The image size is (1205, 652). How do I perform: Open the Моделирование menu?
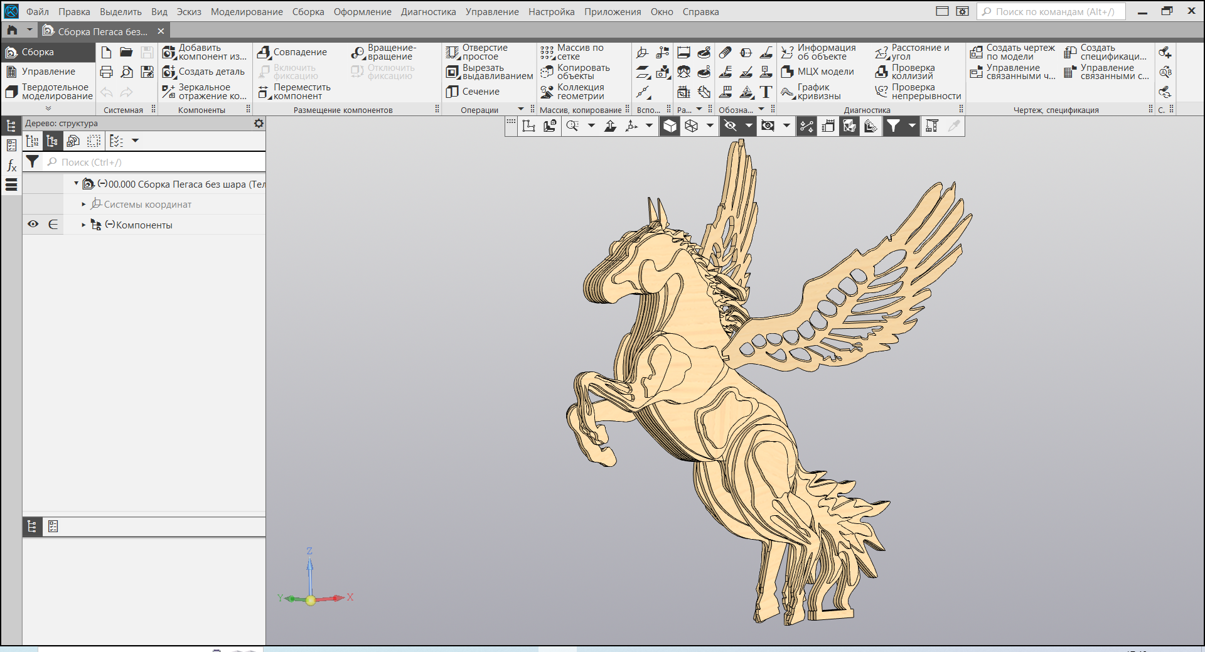tap(246, 12)
